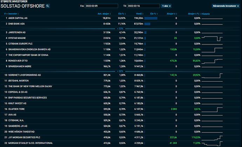This screenshot has height=147, width=242.
Task: Select WIBE HÅKON TANDSTAD investor
Action: coord(21,132)
